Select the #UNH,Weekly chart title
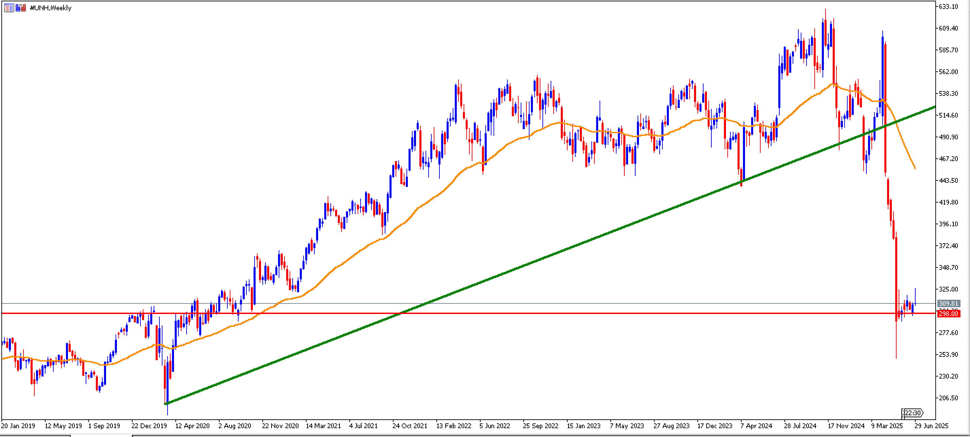This screenshot has width=970, height=437. click(x=50, y=7)
